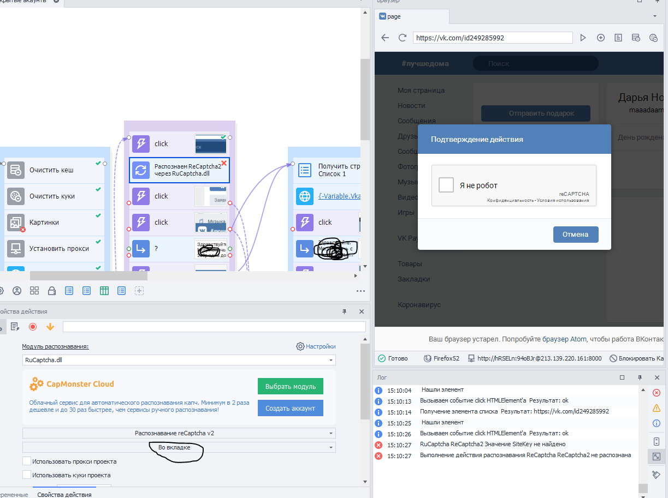Click the orange down arrow in action properties
This screenshot has height=498, width=668.
pos(50,327)
